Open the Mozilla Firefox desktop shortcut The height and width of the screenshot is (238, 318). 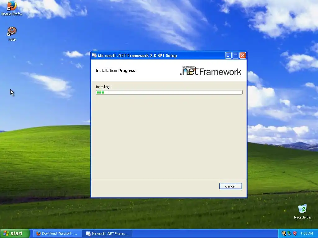12,8
